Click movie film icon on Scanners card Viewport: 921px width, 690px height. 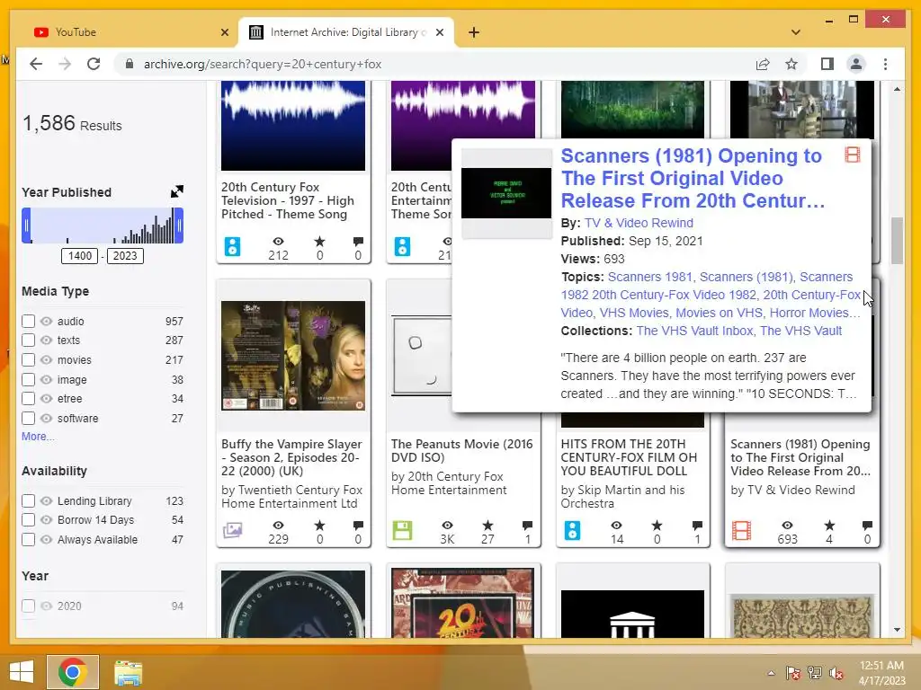[742, 530]
